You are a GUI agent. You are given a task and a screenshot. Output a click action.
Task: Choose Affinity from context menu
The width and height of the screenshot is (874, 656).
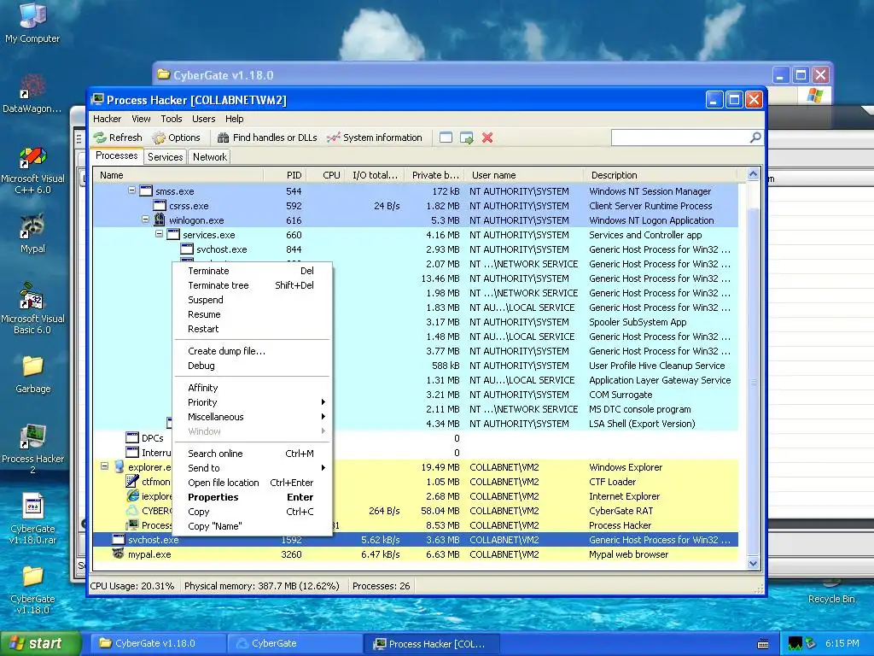(x=252, y=388)
